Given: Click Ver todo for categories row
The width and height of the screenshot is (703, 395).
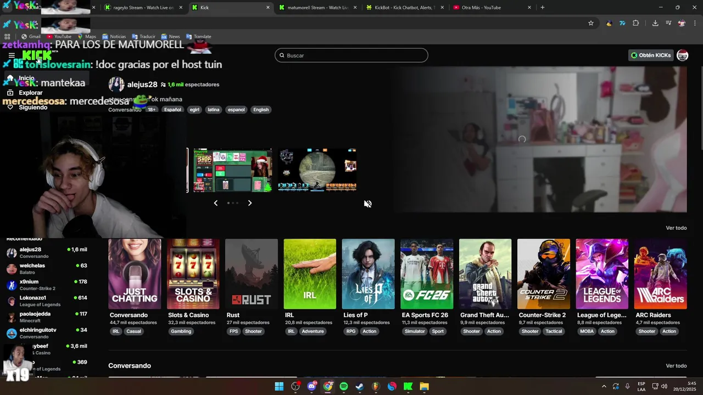Looking at the screenshot, I should [676, 228].
